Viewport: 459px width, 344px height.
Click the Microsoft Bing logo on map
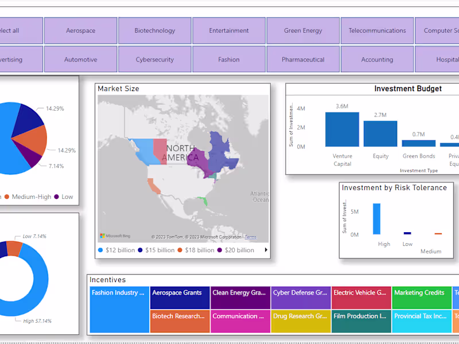115,236
